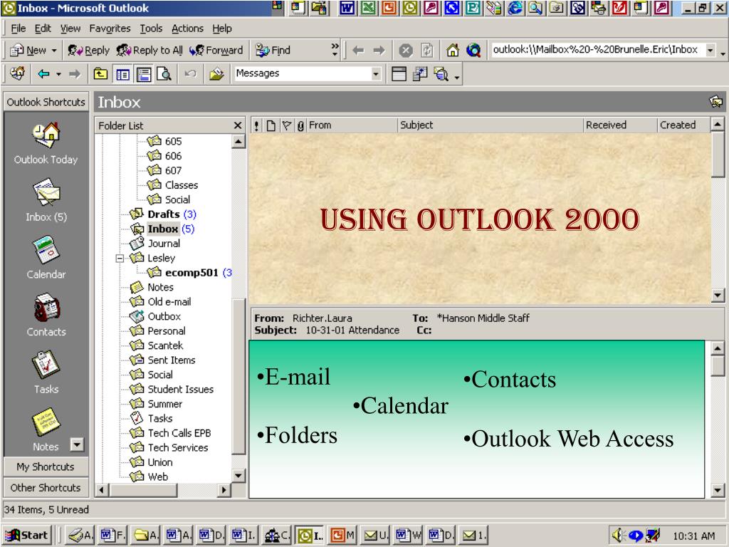Sort messages by Subject column
729x547 pixels.
click(491, 125)
